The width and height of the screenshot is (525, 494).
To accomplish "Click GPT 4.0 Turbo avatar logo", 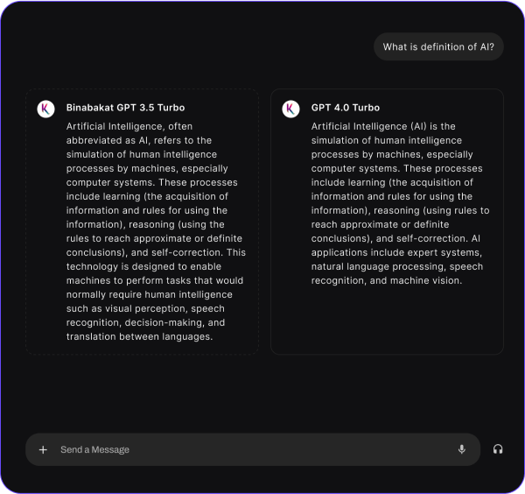I will coord(290,109).
